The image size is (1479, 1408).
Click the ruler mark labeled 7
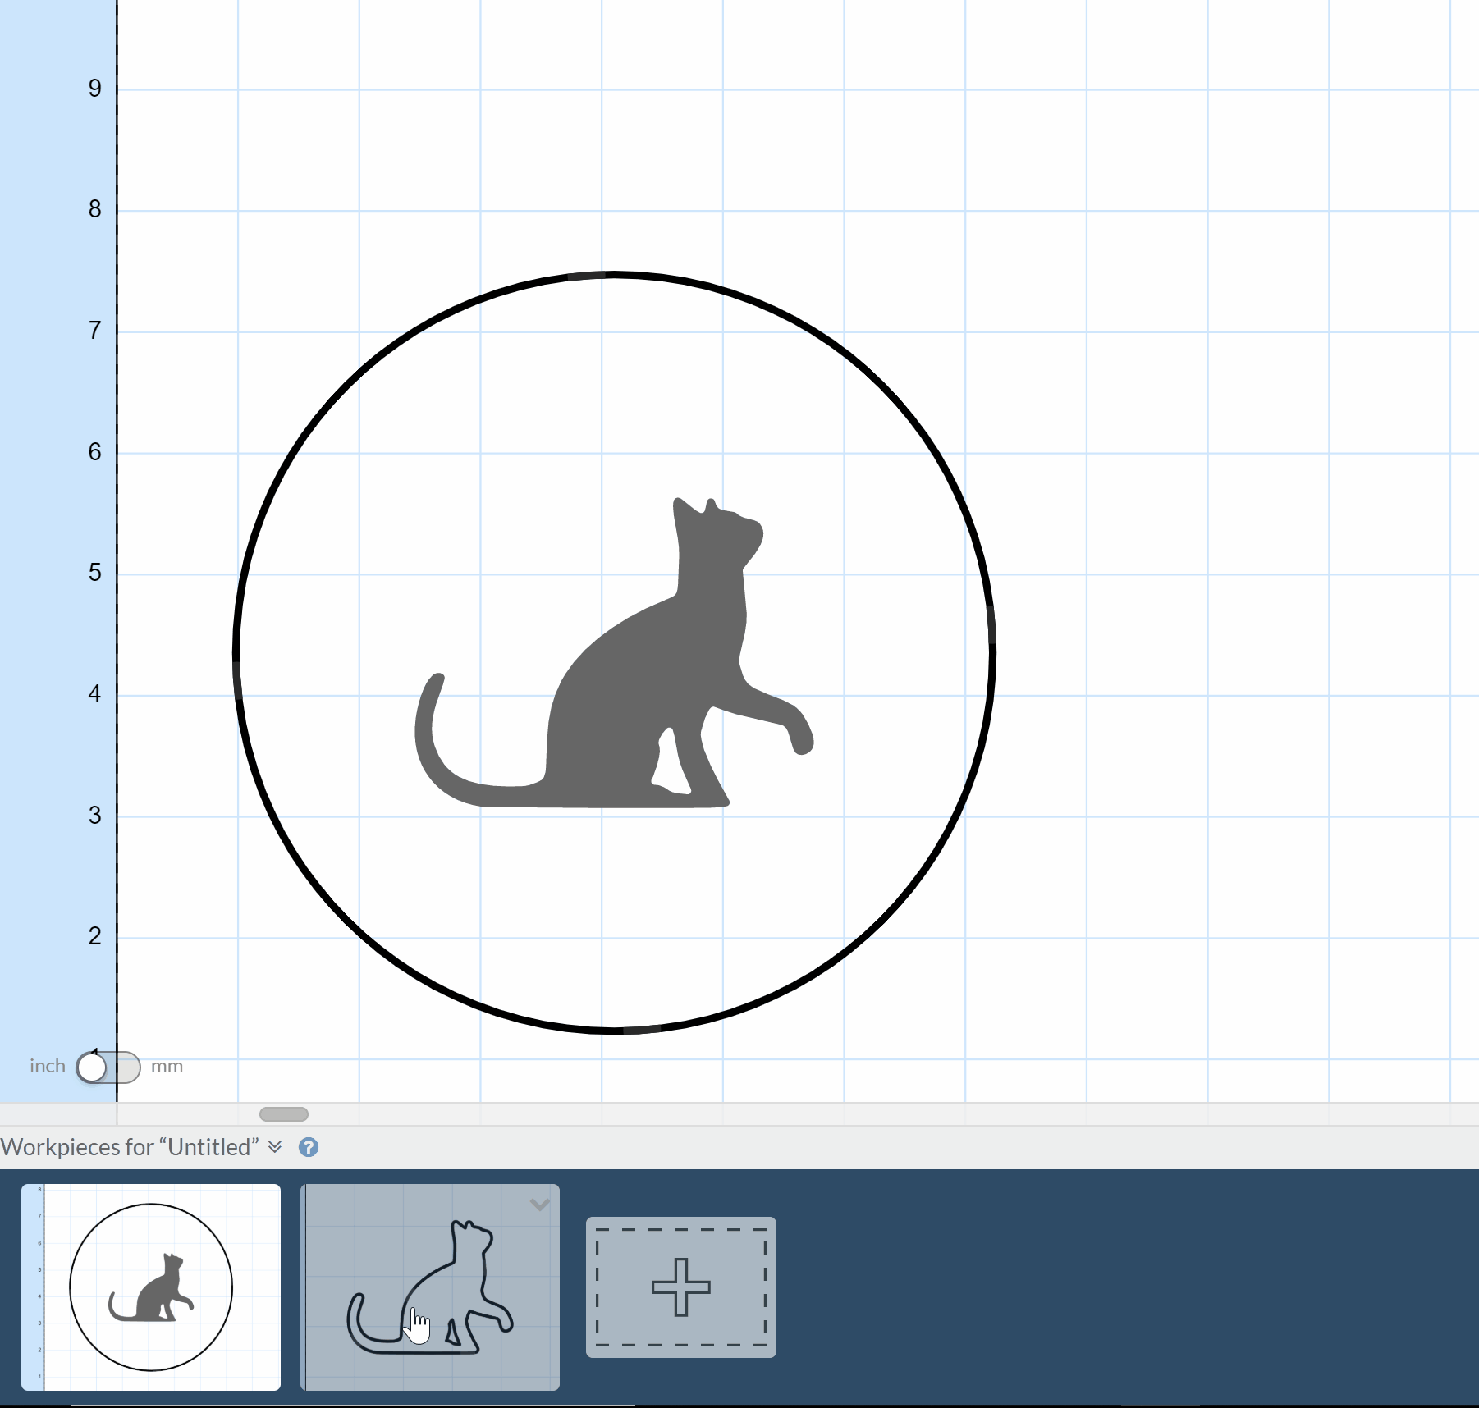pos(95,331)
